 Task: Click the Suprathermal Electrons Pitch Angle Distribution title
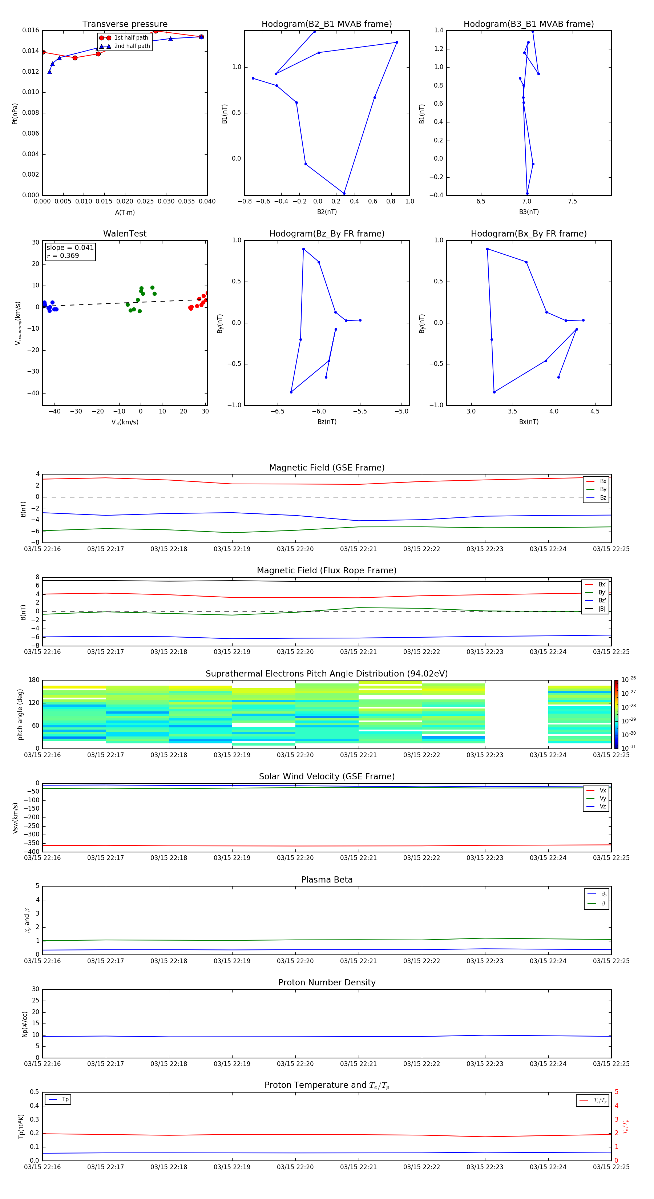(327, 674)
